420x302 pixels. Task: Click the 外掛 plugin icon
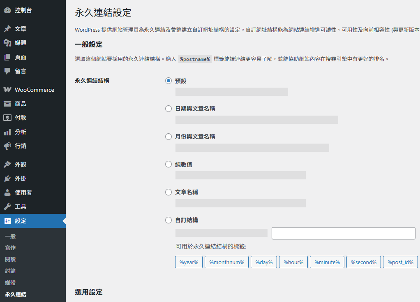[x=7, y=179]
